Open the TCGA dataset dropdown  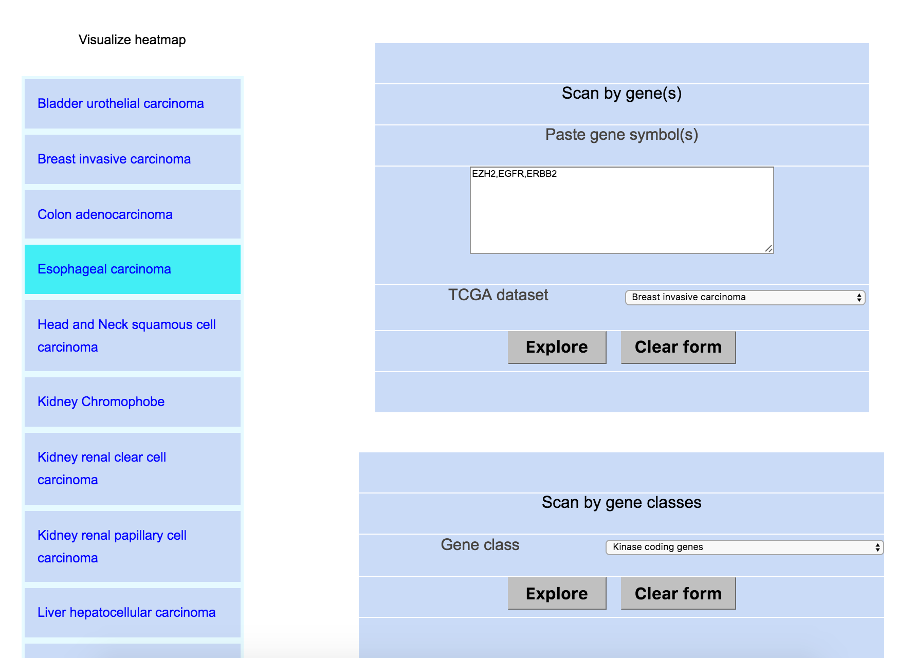744,298
